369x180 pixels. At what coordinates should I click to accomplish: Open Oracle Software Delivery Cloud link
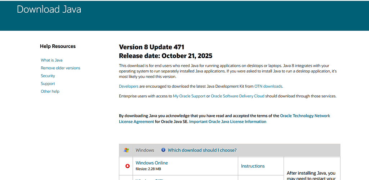238,96
